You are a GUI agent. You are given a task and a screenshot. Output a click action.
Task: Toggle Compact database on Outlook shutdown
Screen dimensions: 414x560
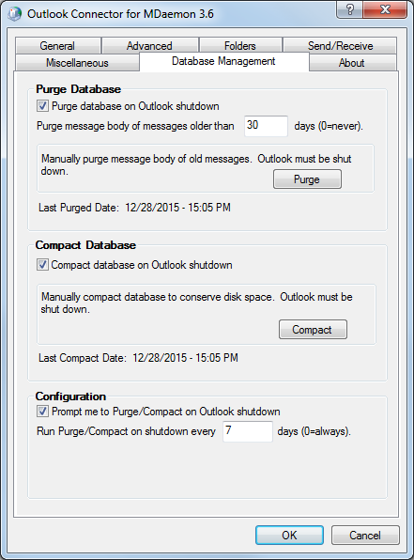point(42,265)
